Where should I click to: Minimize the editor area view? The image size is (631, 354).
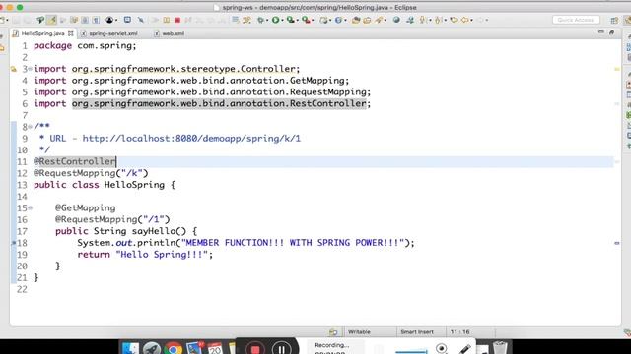[600, 32]
